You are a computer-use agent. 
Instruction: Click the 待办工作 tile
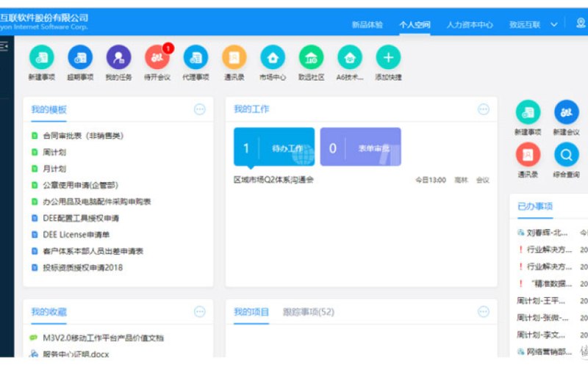coord(274,147)
